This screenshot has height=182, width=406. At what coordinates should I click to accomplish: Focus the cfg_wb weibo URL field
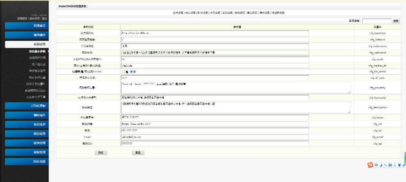point(215,124)
